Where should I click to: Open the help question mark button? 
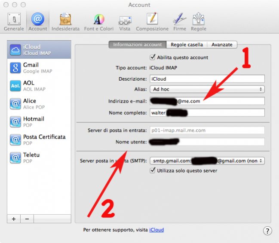[x=267, y=231]
